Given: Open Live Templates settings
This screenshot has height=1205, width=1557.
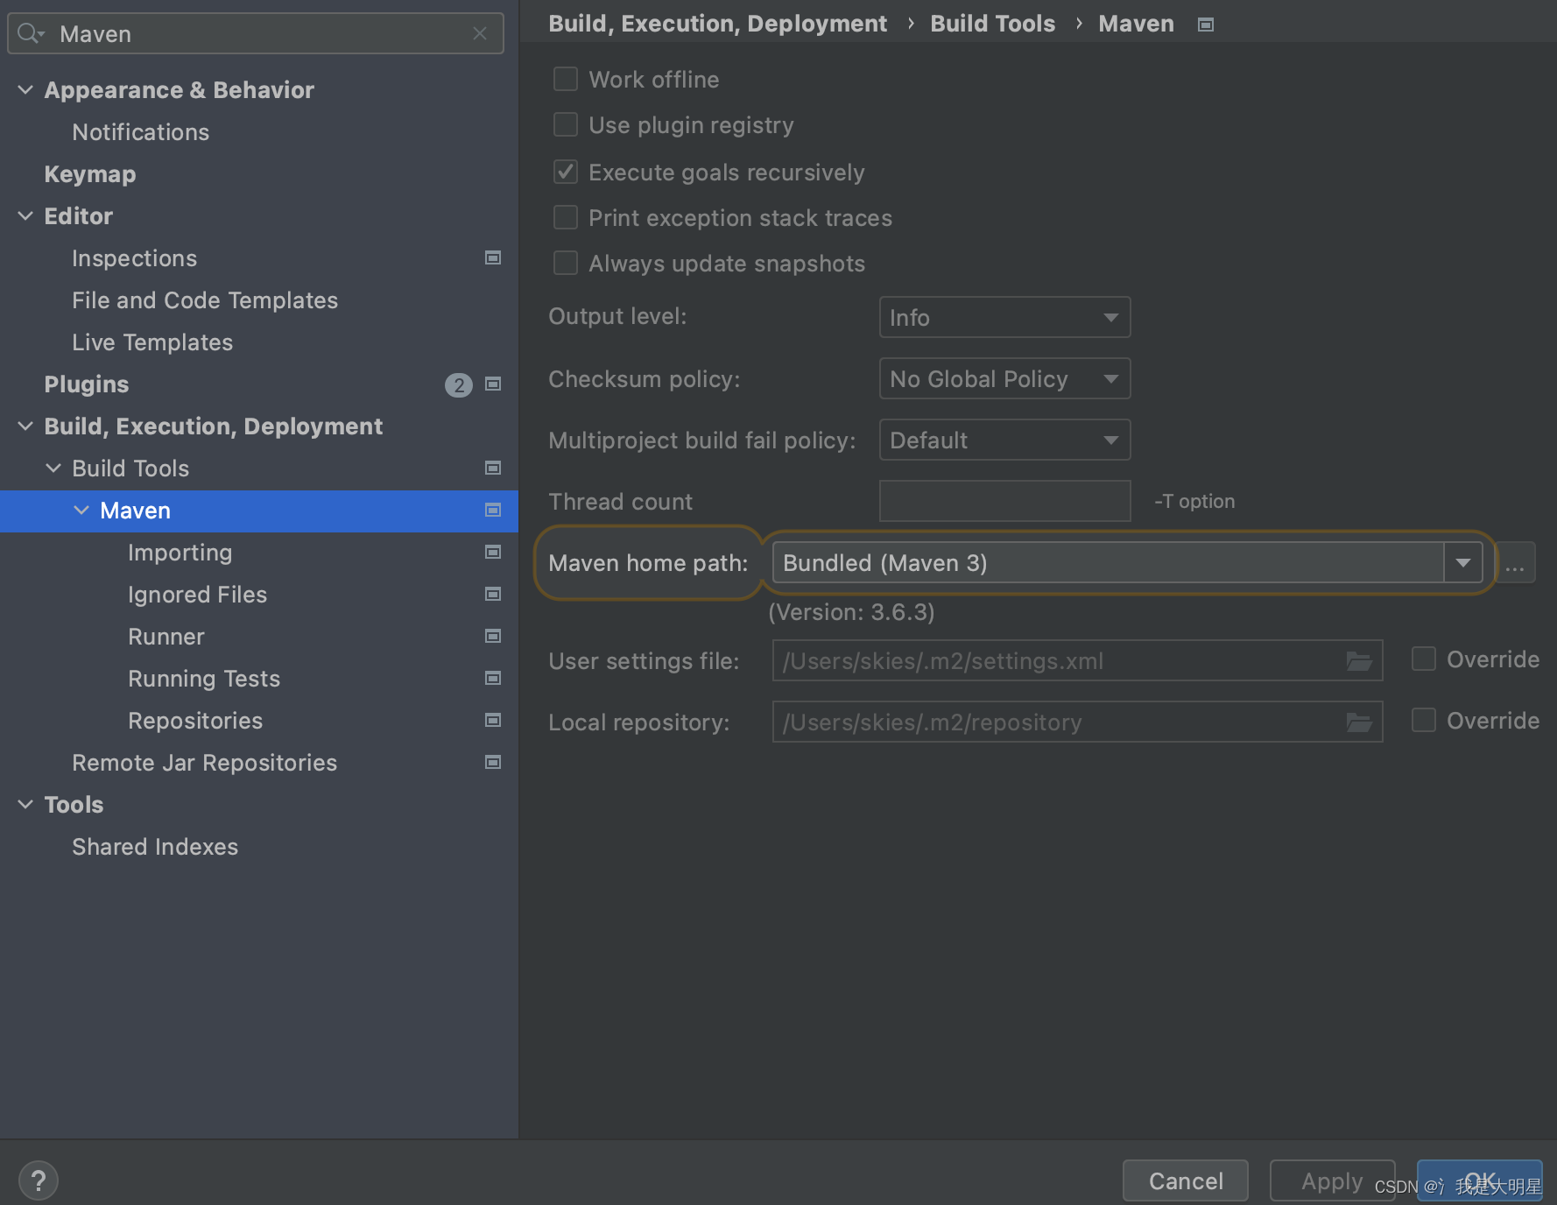Looking at the screenshot, I should click(x=152, y=342).
